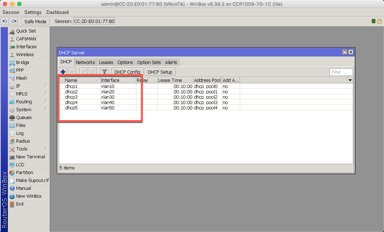Click the checkmark enable button in the DHCP toolbar
384x232 pixels.
click(83, 72)
